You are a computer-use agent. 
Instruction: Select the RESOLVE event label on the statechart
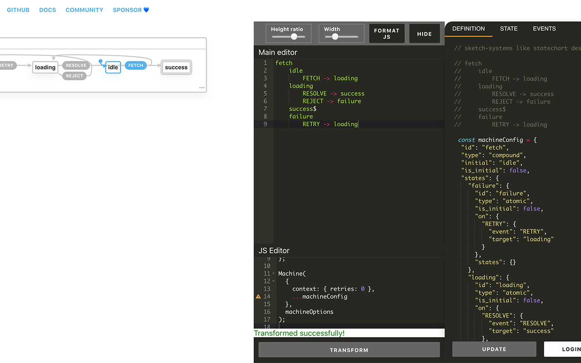click(x=76, y=65)
